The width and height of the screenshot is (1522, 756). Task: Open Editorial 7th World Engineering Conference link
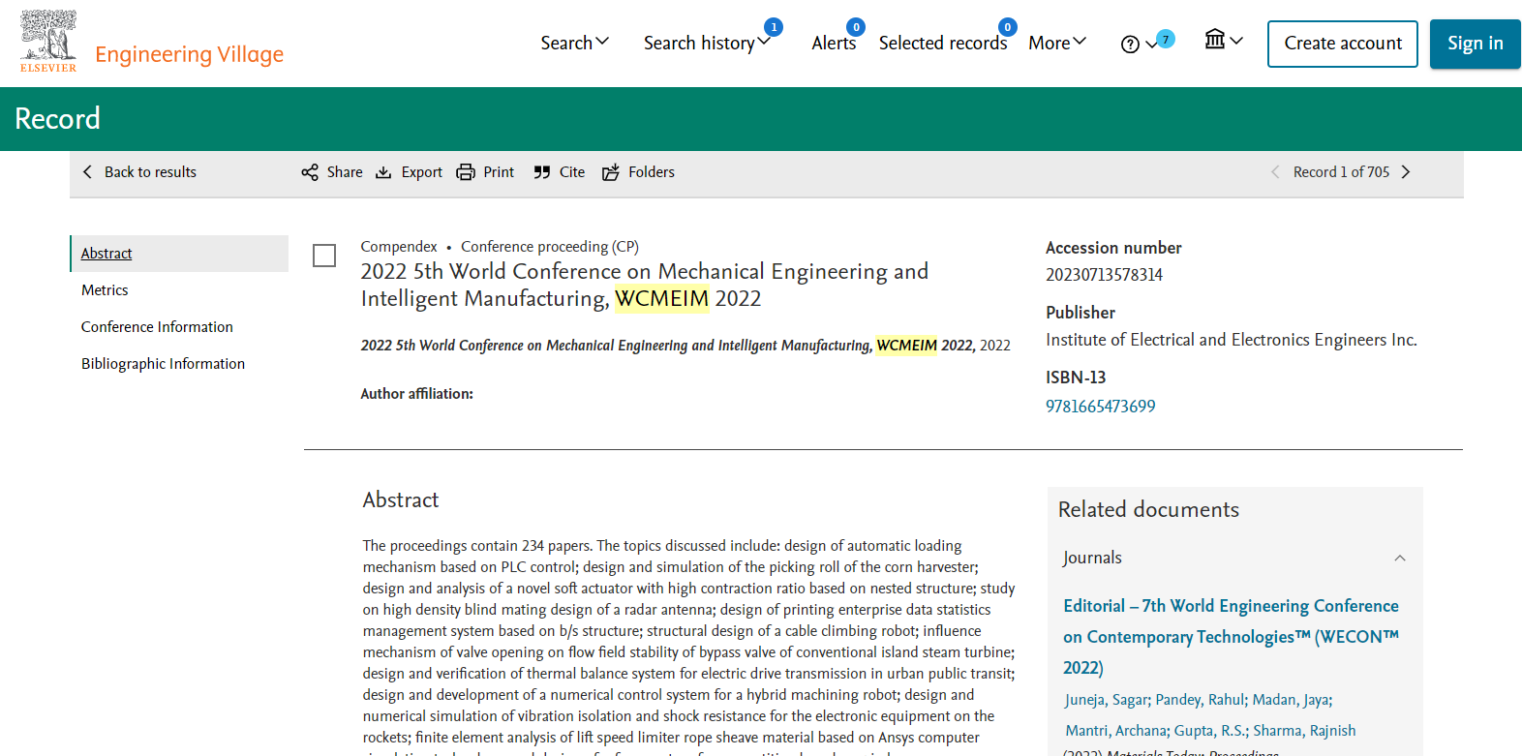pyautogui.click(x=1232, y=637)
